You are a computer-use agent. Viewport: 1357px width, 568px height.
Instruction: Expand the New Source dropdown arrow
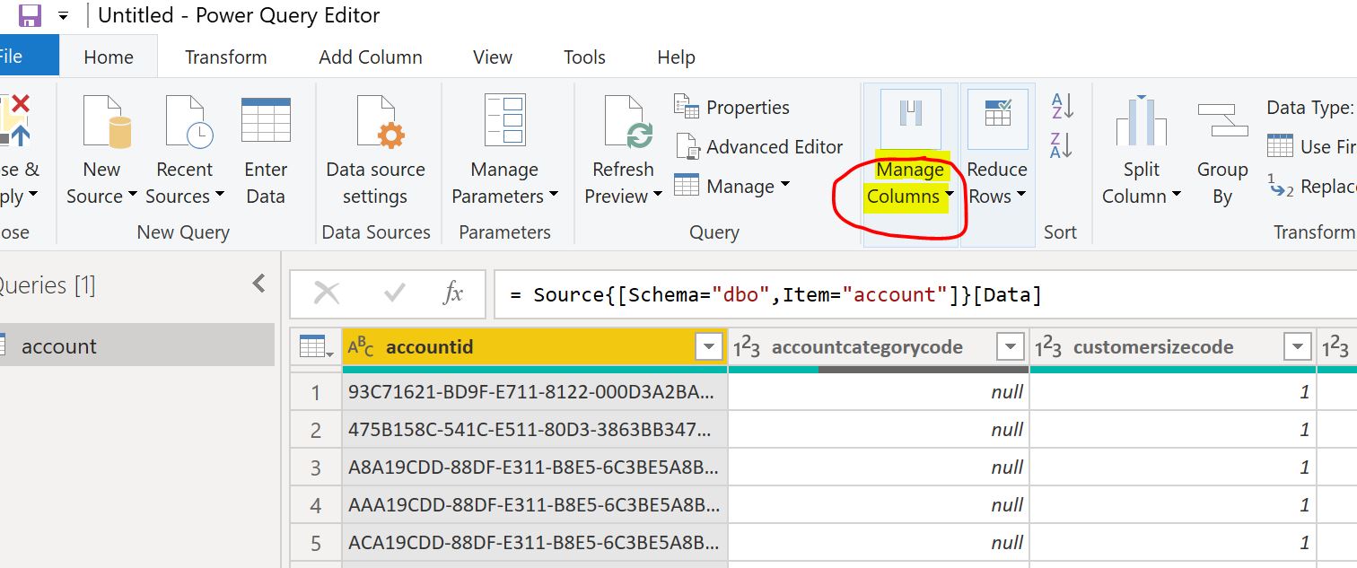click(x=132, y=196)
